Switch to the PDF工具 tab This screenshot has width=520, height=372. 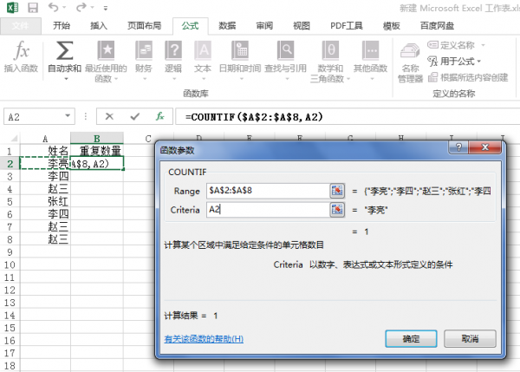click(x=346, y=26)
